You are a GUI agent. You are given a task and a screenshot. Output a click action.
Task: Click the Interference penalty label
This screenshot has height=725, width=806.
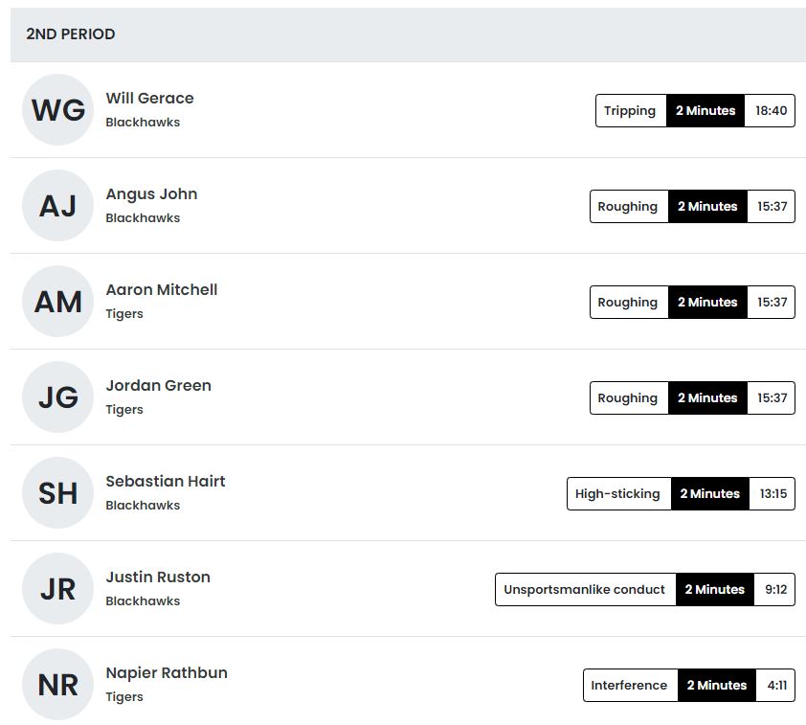click(630, 685)
